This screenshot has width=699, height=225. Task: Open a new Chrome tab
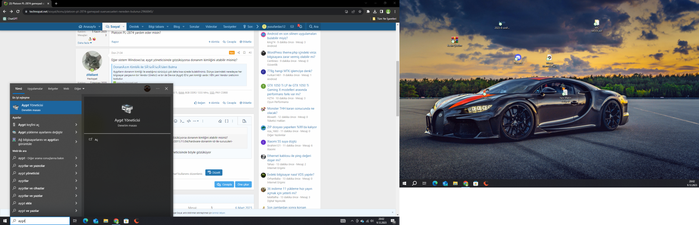click(x=56, y=3)
